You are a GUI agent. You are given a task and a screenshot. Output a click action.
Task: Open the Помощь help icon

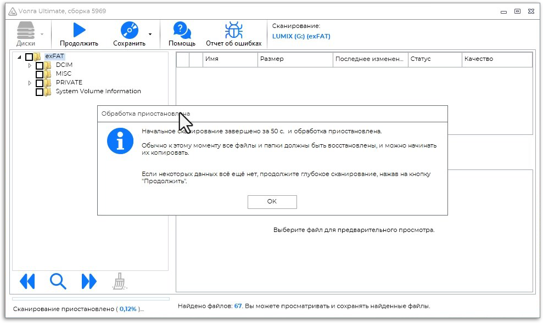182,30
